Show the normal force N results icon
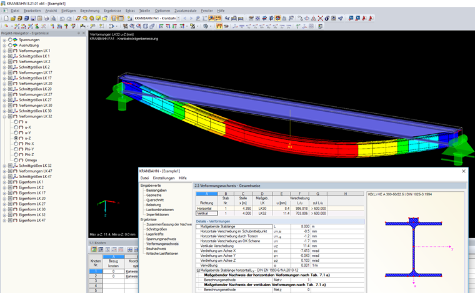 click(242, 26)
